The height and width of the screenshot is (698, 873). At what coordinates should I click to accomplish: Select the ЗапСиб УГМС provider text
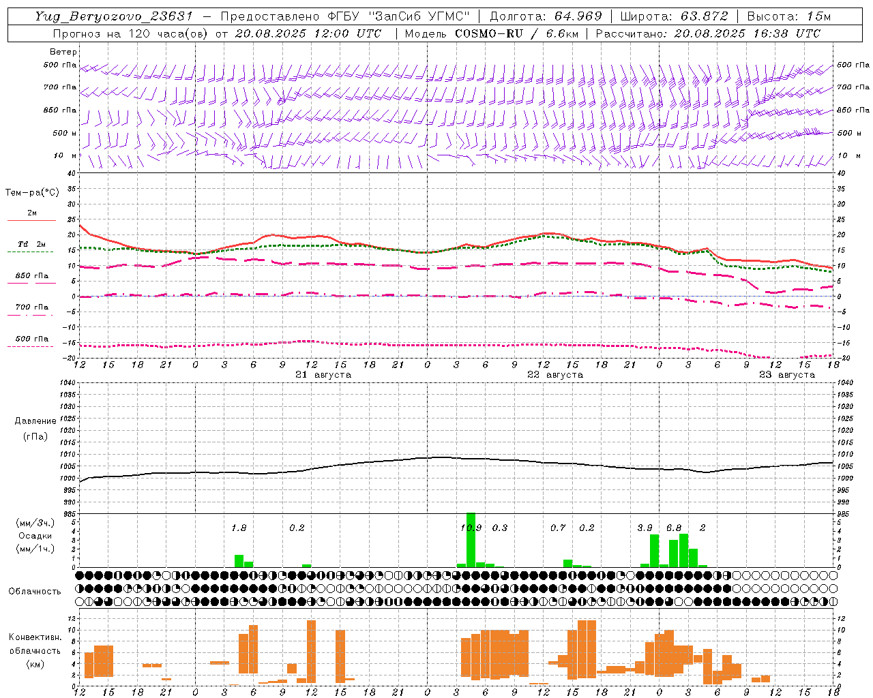(x=419, y=16)
